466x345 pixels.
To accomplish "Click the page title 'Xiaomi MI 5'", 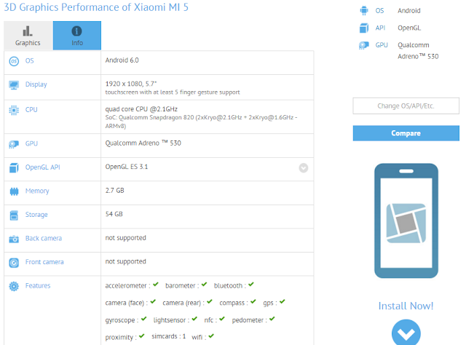I will (x=161, y=7).
